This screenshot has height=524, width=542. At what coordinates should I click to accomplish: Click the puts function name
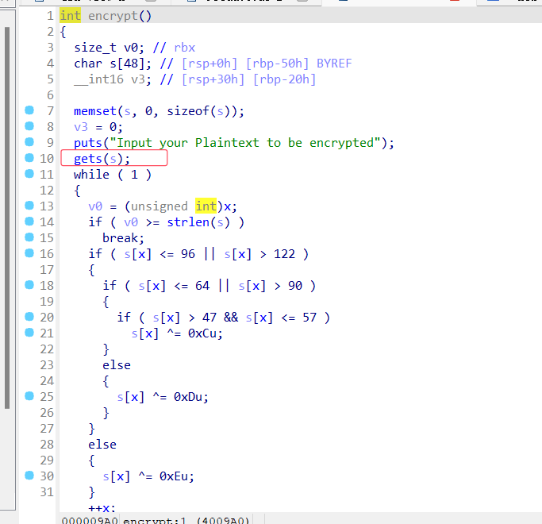click(87, 143)
